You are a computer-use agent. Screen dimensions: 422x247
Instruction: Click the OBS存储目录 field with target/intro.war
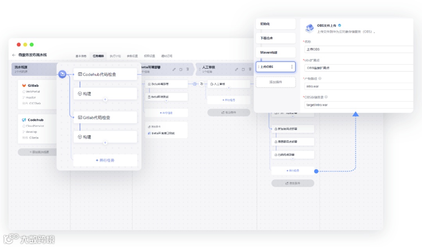(x=359, y=105)
